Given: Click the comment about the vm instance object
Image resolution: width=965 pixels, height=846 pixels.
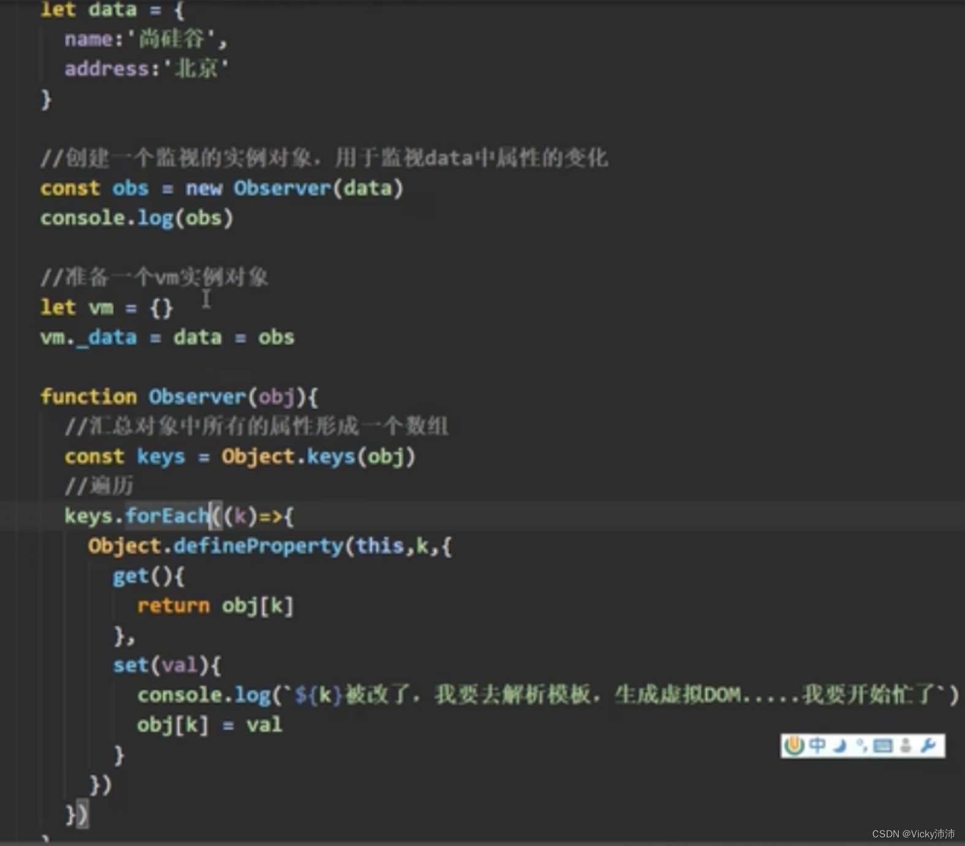Looking at the screenshot, I should click(x=154, y=277).
